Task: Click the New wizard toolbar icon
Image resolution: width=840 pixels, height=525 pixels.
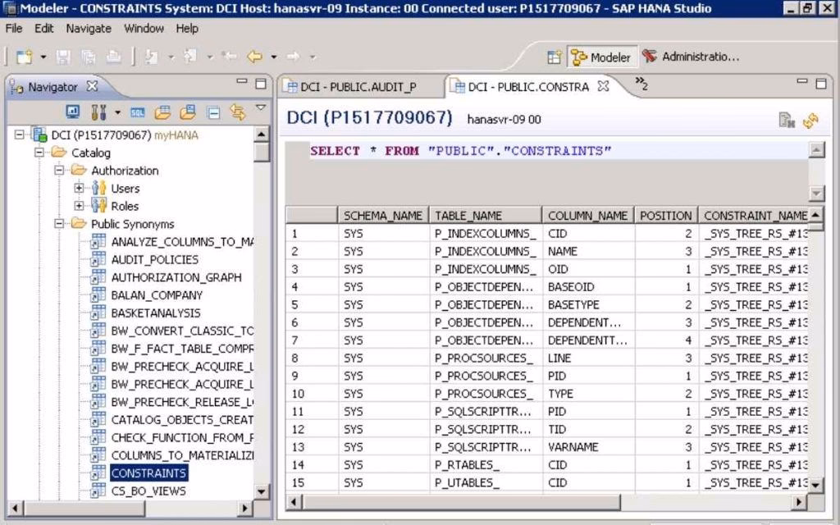Action: click(25, 57)
